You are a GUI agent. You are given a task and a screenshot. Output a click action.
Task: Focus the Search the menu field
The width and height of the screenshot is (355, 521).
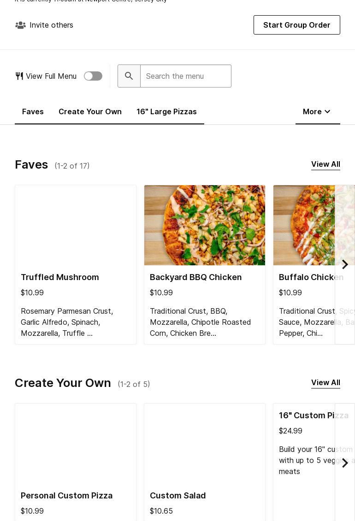(x=185, y=76)
